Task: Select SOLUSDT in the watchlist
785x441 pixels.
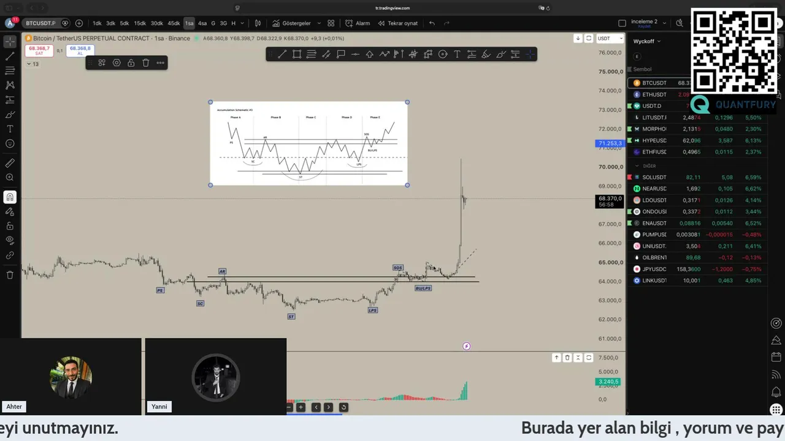Action: click(698, 177)
